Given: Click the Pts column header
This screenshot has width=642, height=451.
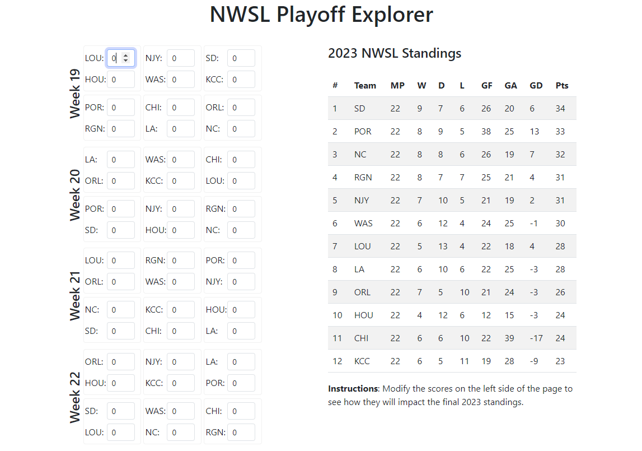Looking at the screenshot, I should pyautogui.click(x=562, y=86).
